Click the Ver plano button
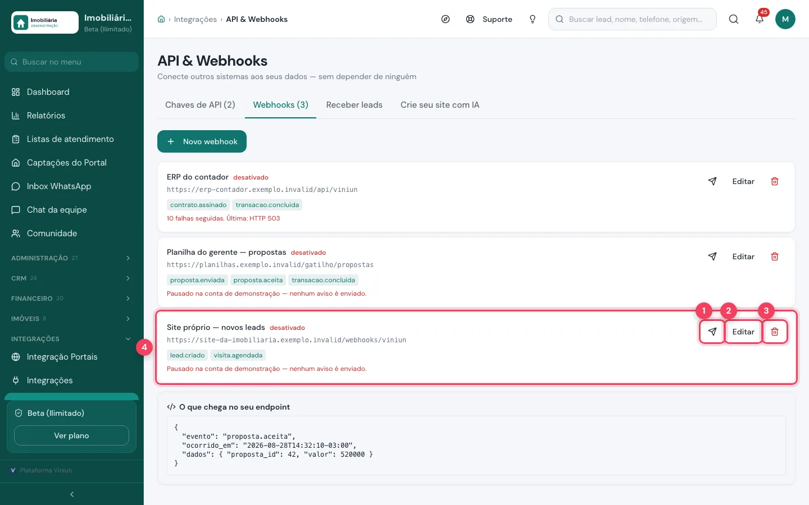809x505 pixels. click(x=71, y=435)
